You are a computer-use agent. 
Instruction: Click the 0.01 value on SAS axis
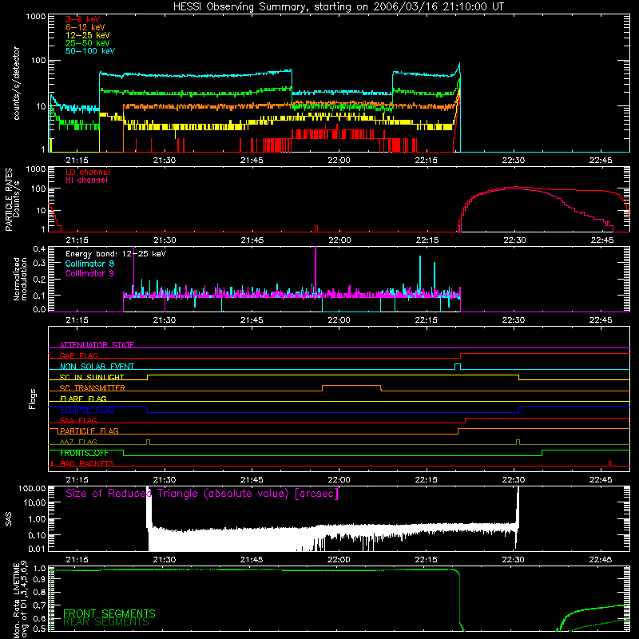tap(37, 549)
